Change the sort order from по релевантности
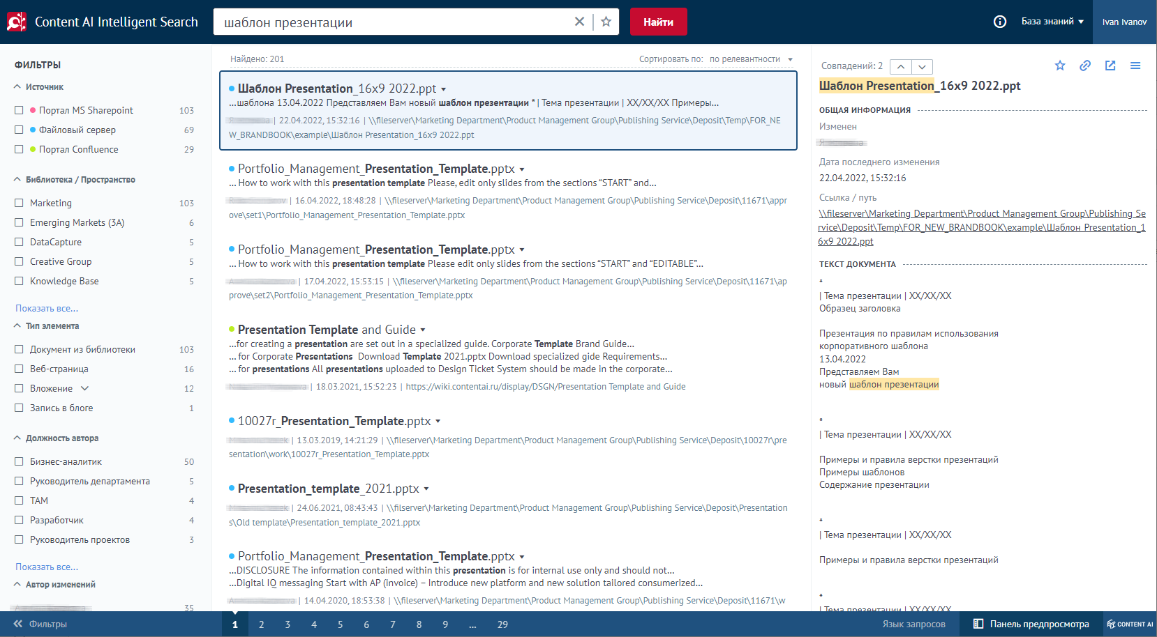 [x=752, y=59]
